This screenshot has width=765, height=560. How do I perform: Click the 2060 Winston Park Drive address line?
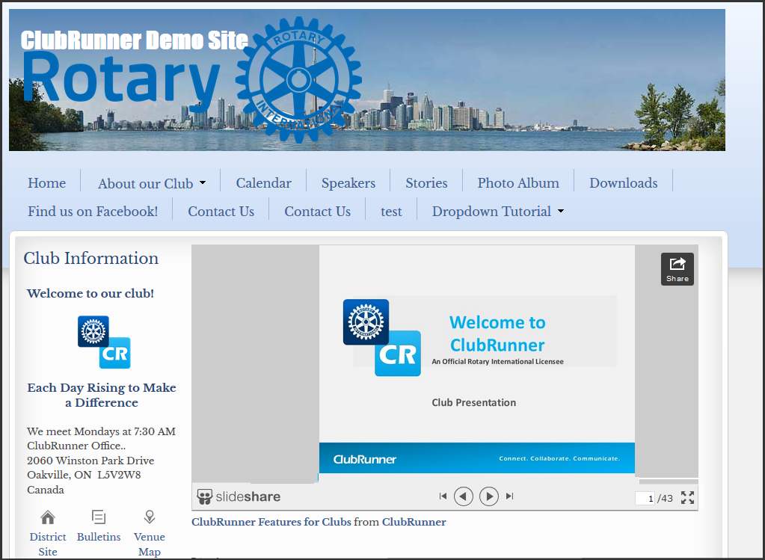90,461
